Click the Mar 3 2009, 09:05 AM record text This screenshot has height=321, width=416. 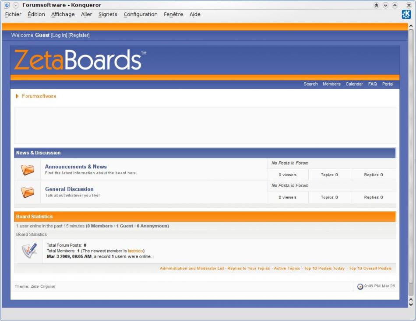click(69, 257)
